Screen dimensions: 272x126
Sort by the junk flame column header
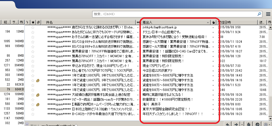[x=214, y=22]
